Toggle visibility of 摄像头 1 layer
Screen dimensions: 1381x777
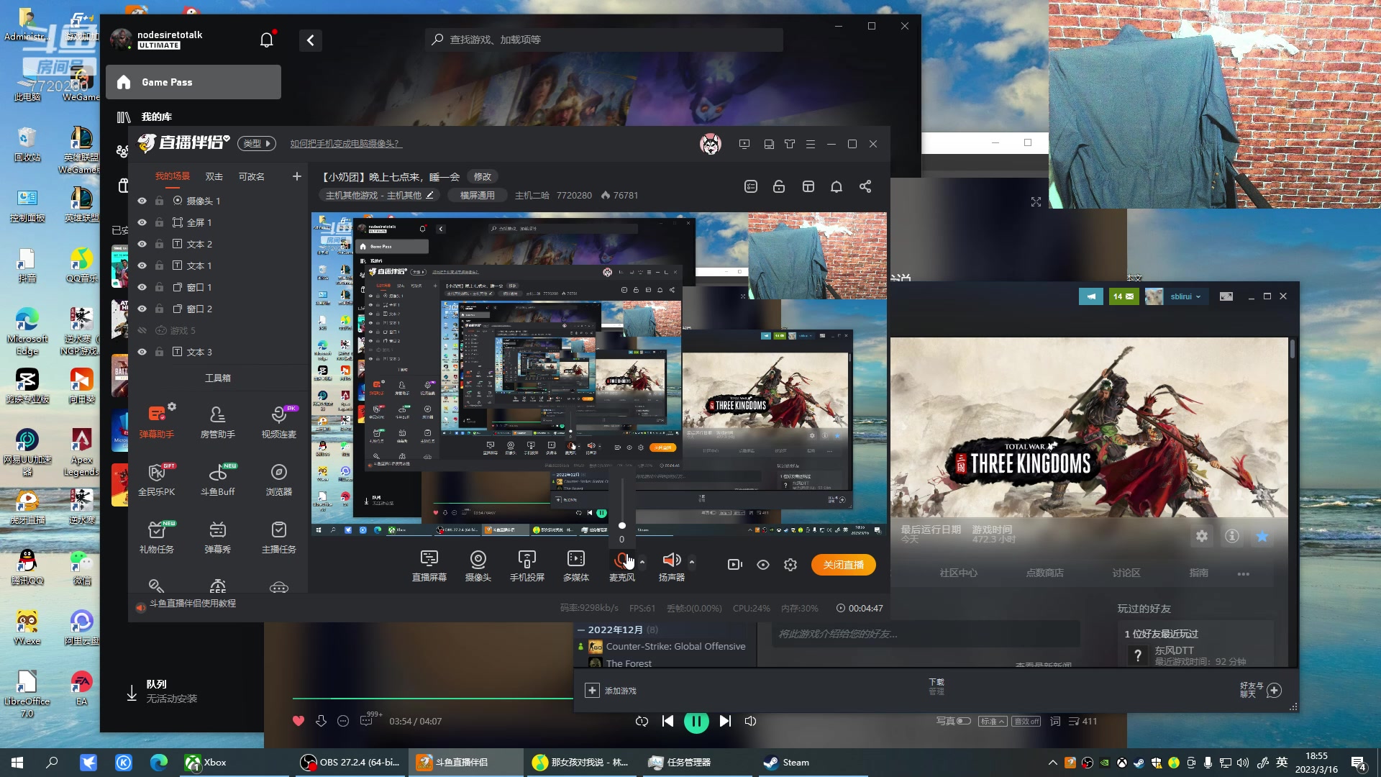[x=141, y=200]
